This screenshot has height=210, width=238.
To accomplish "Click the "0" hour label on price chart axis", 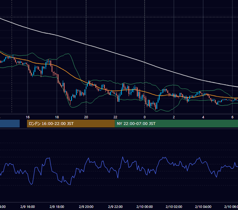I will point(145,117).
